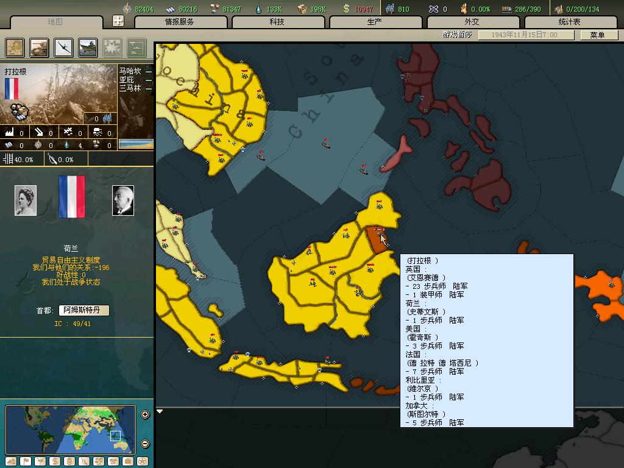The width and height of the screenshot is (624, 468).
Task: Zoom out with the minimap minus button
Action: [145, 444]
